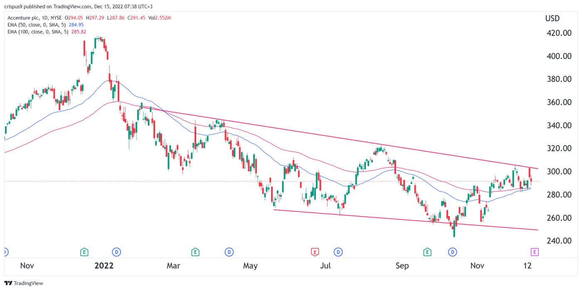Click the red earnings marker before July
The height and width of the screenshot is (290, 582).
click(315, 251)
